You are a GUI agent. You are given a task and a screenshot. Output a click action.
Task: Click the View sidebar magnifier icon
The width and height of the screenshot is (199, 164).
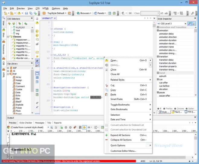coord(3,18)
